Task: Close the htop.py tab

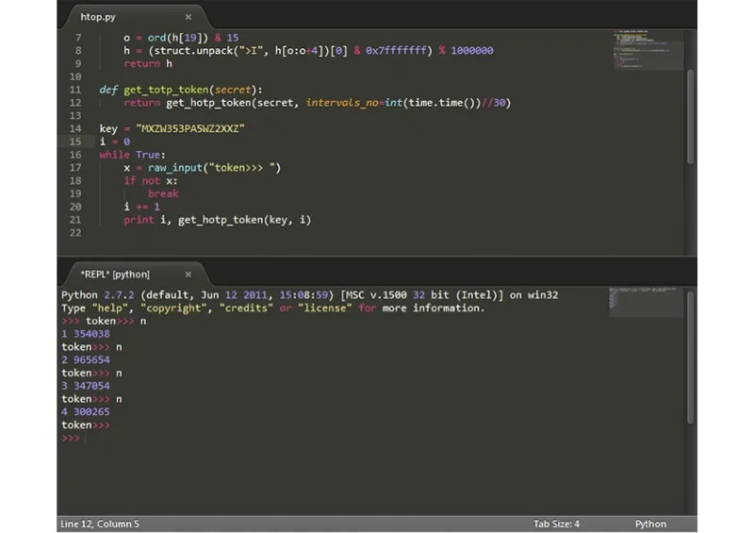Action: tap(188, 17)
